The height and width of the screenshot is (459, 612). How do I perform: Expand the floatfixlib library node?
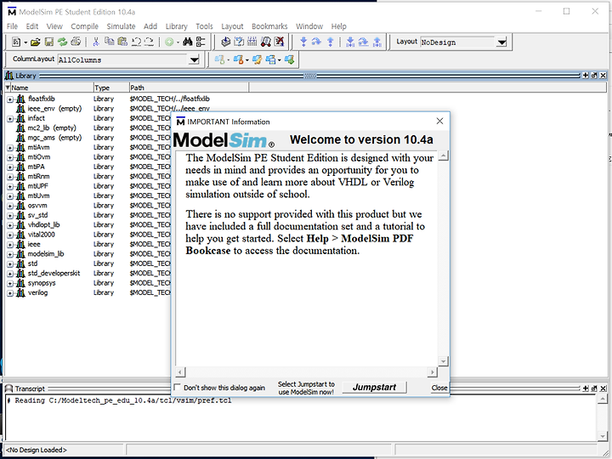(x=10, y=99)
